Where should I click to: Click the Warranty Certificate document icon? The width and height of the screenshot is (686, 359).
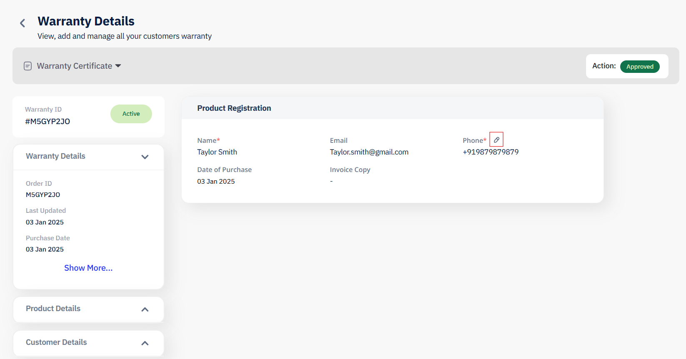[28, 66]
